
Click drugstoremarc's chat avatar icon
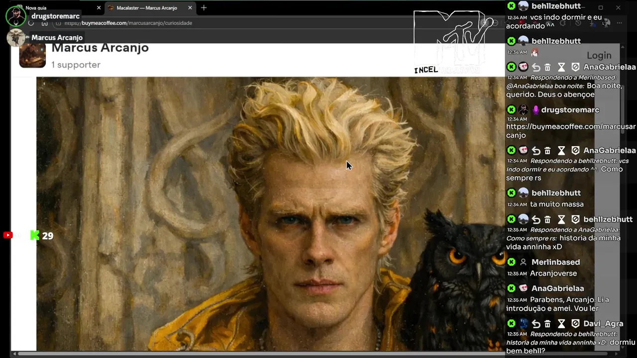pyautogui.click(x=523, y=110)
